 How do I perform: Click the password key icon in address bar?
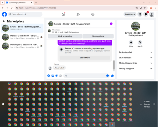pyautogui.click(x=137, y=8)
